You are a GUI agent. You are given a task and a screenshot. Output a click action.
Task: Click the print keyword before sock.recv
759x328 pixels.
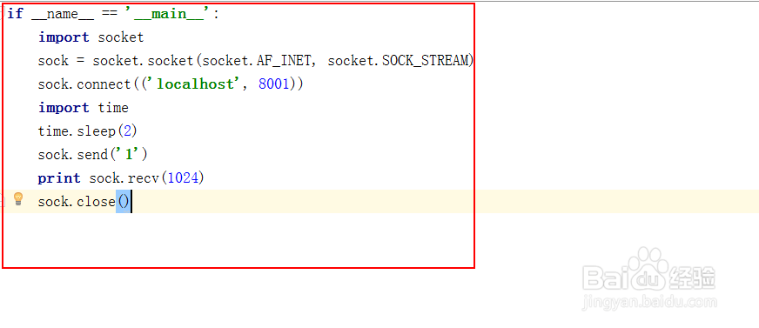pyautogui.click(x=59, y=178)
